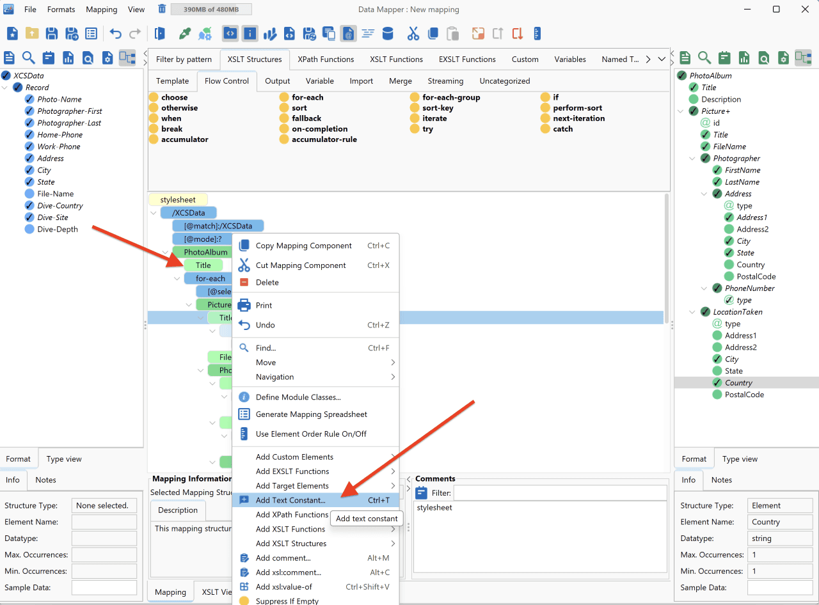Click the paste clipboard toolbar icon
Viewport: 819px width, 605px height.
[x=452, y=34]
